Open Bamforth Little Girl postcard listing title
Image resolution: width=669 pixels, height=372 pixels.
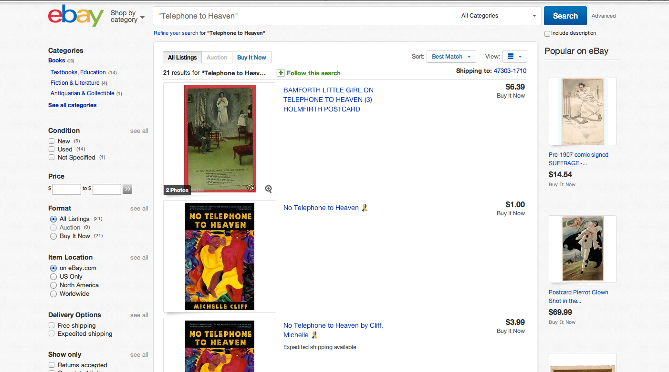(x=328, y=100)
